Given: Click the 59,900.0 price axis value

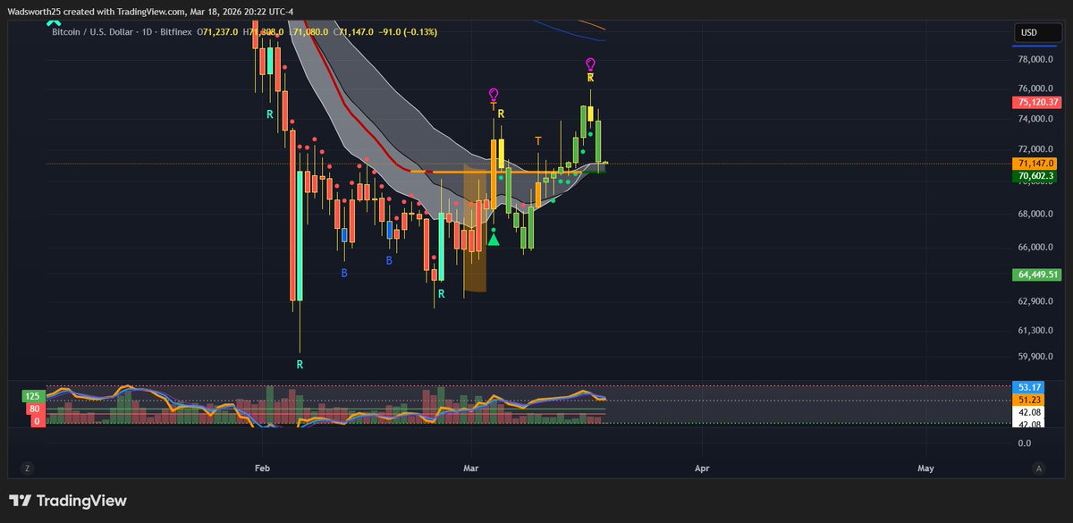Looking at the screenshot, I should coord(1035,357).
